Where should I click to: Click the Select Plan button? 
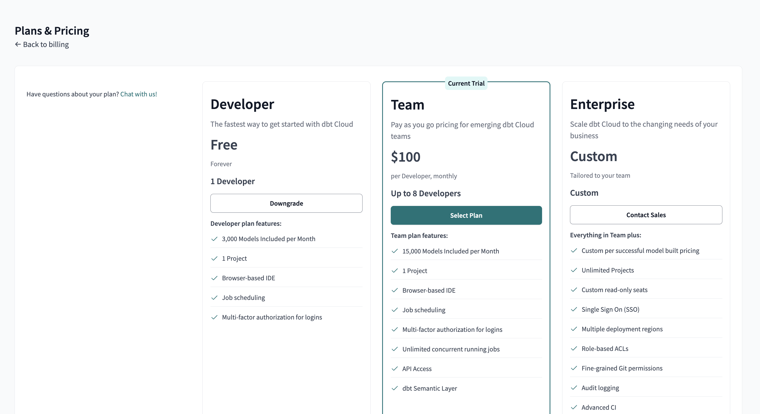466,215
